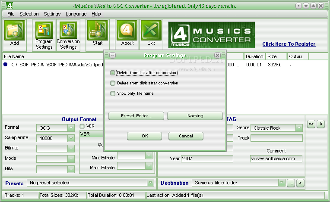The image size is (330, 202).
Task: Open the File menu
Action: coord(11,14)
